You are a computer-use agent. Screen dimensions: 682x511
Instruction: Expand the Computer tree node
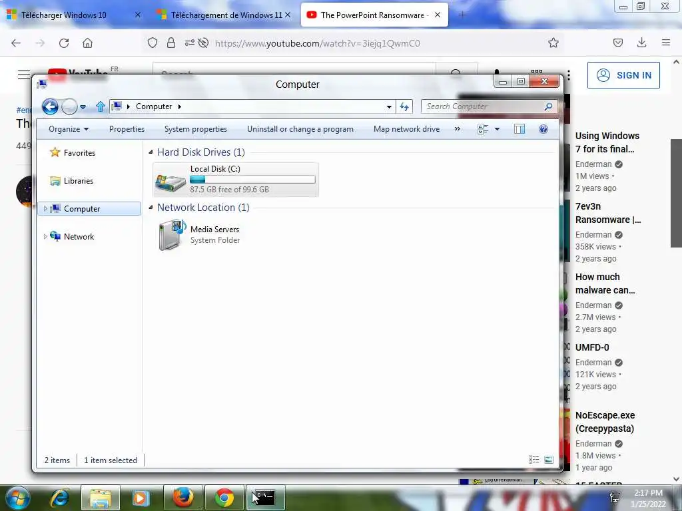(x=45, y=209)
